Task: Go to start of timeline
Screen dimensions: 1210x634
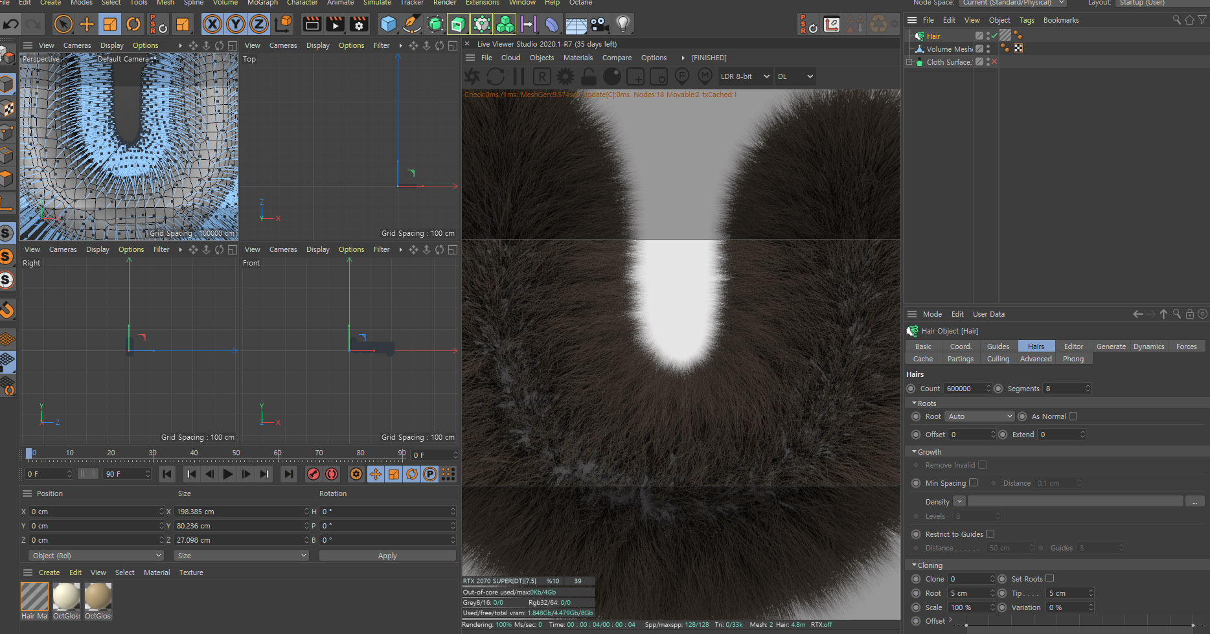Action: click(x=167, y=474)
